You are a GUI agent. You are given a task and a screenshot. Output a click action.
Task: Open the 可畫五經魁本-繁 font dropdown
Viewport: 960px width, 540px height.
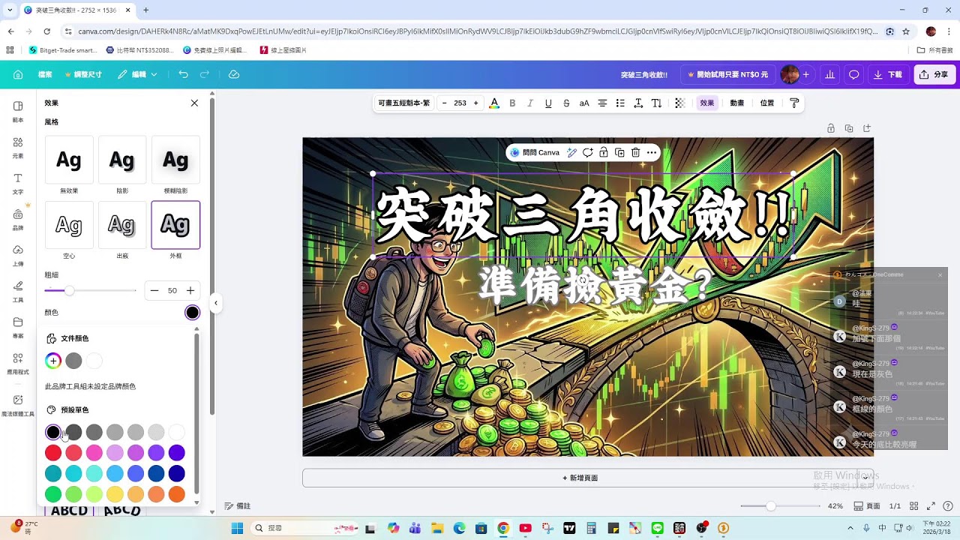pos(404,103)
